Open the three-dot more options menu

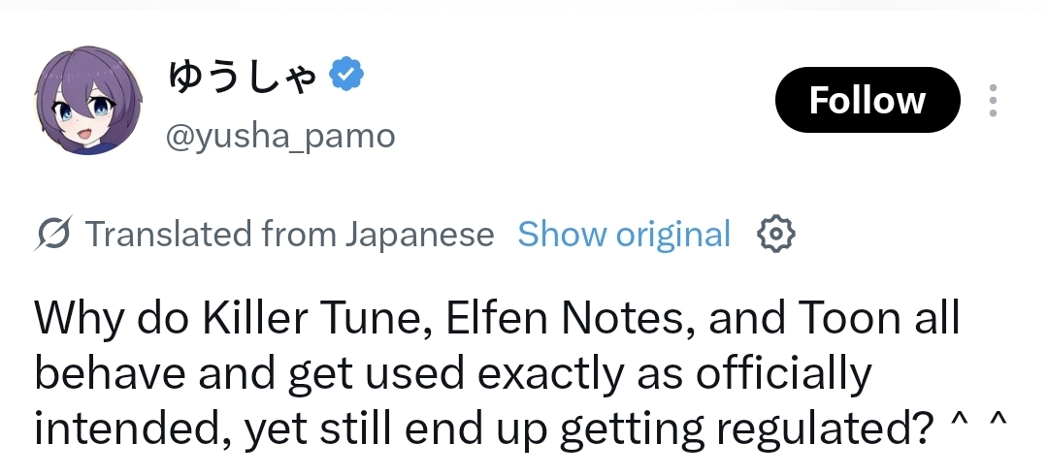point(994,100)
